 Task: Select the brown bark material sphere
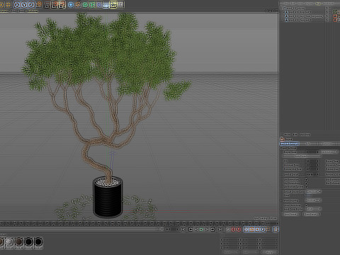[x=18, y=242]
